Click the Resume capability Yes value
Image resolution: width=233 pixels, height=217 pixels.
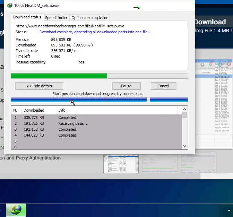(81, 62)
